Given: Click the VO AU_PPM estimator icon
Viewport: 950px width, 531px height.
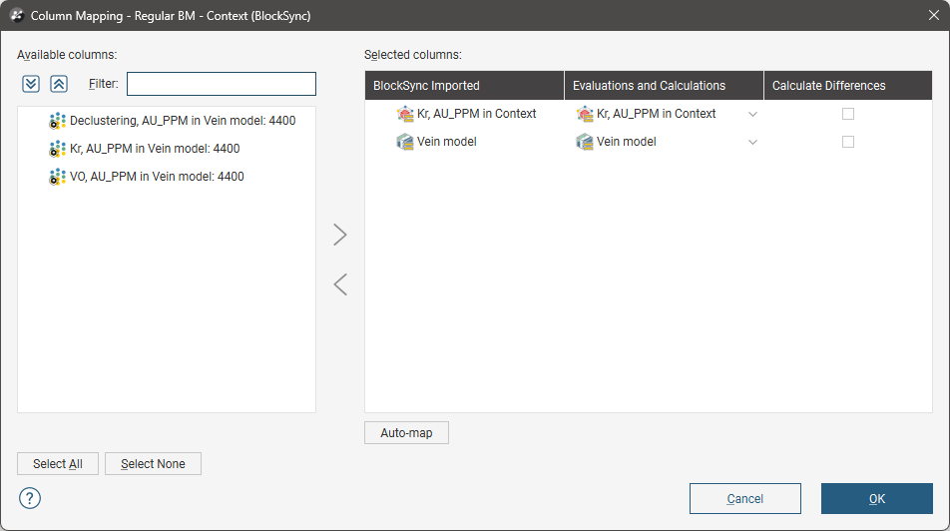Looking at the screenshot, I should click(58, 177).
